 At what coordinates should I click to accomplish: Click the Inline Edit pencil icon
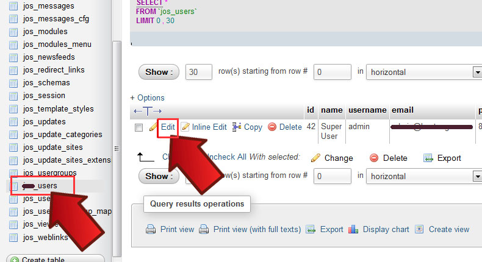coord(185,127)
